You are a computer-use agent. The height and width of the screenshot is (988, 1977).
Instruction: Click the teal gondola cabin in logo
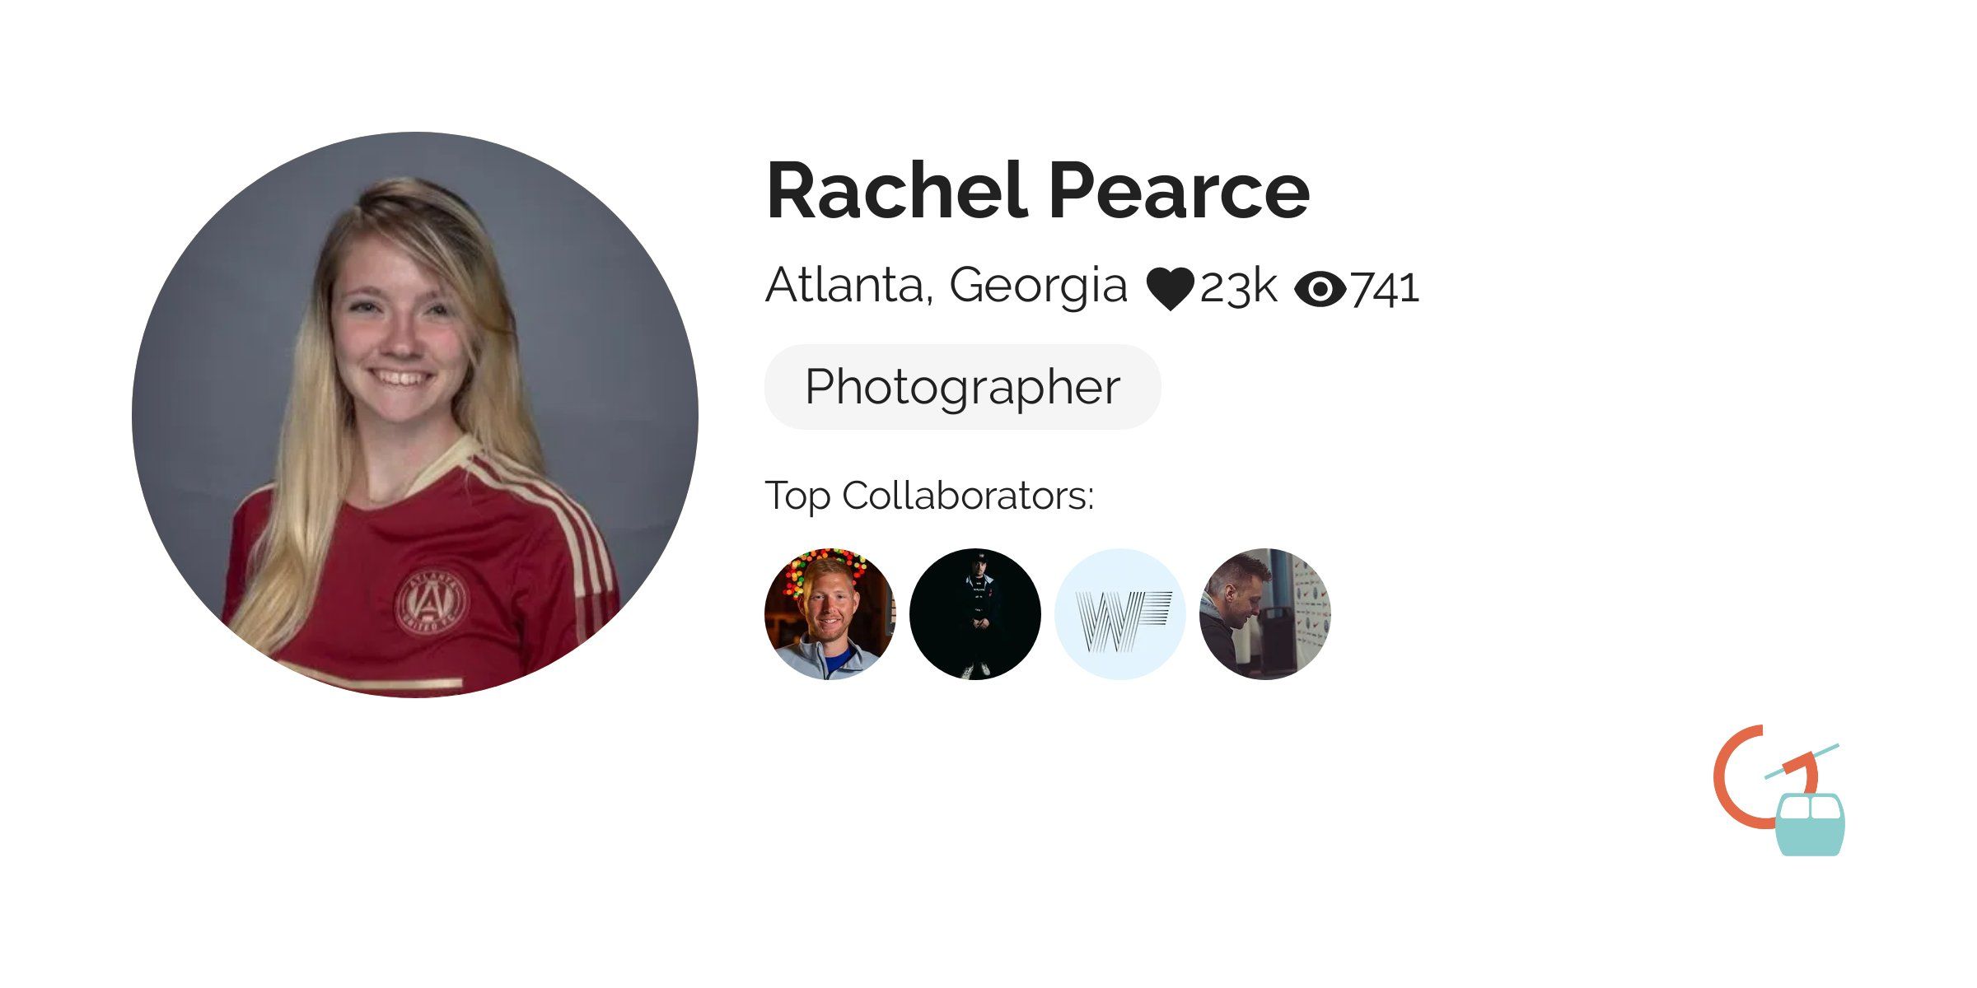[x=1810, y=824]
